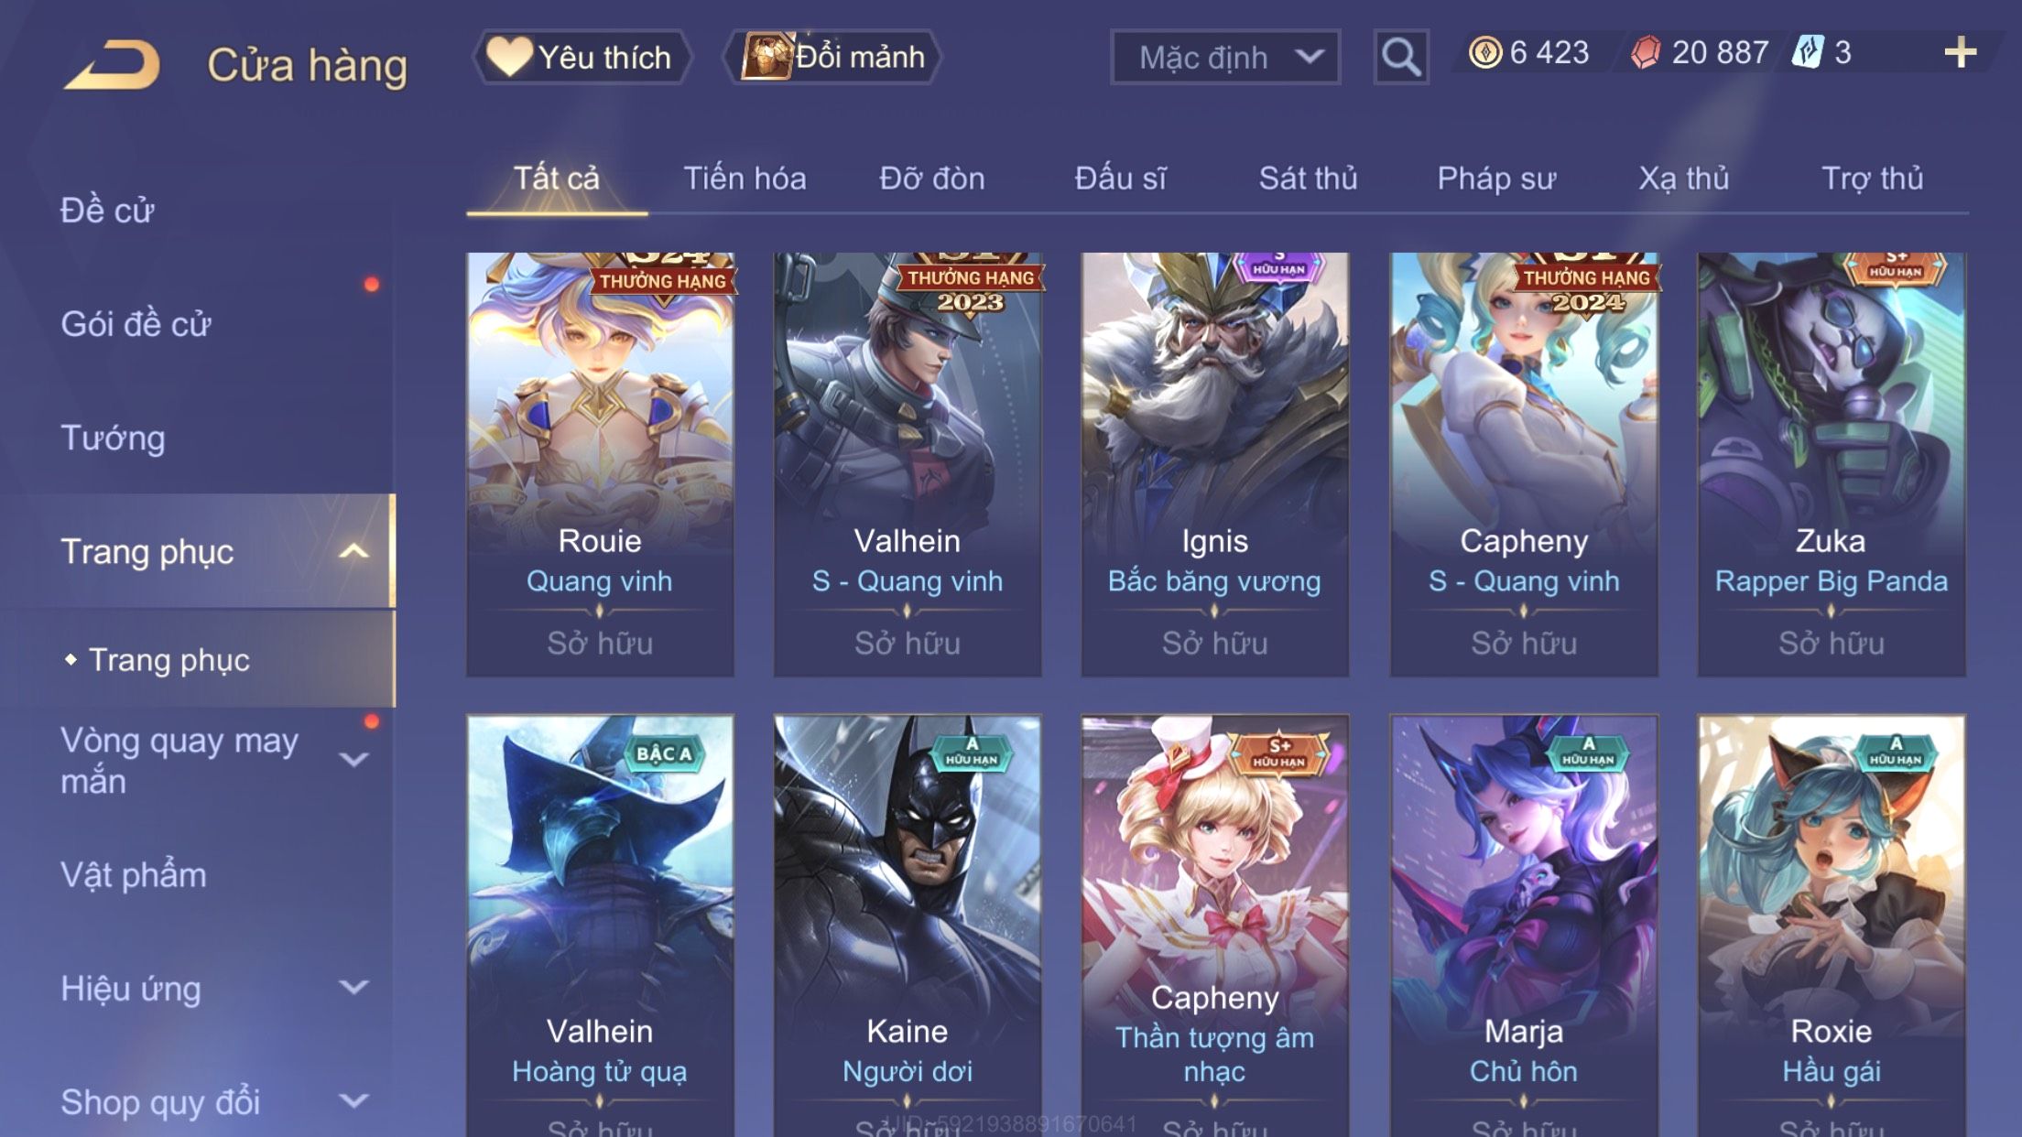Open Yêu thích favorites heart button
The width and height of the screenshot is (2022, 1137).
[582, 57]
